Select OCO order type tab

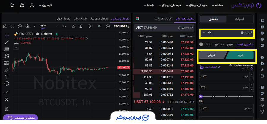pyautogui.click(x=209, y=44)
